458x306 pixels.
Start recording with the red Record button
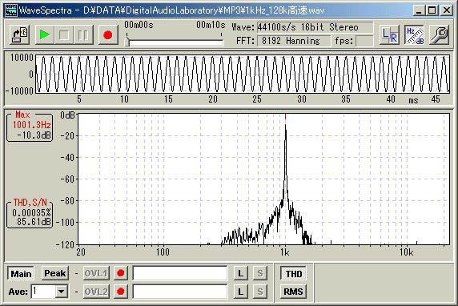[108, 34]
